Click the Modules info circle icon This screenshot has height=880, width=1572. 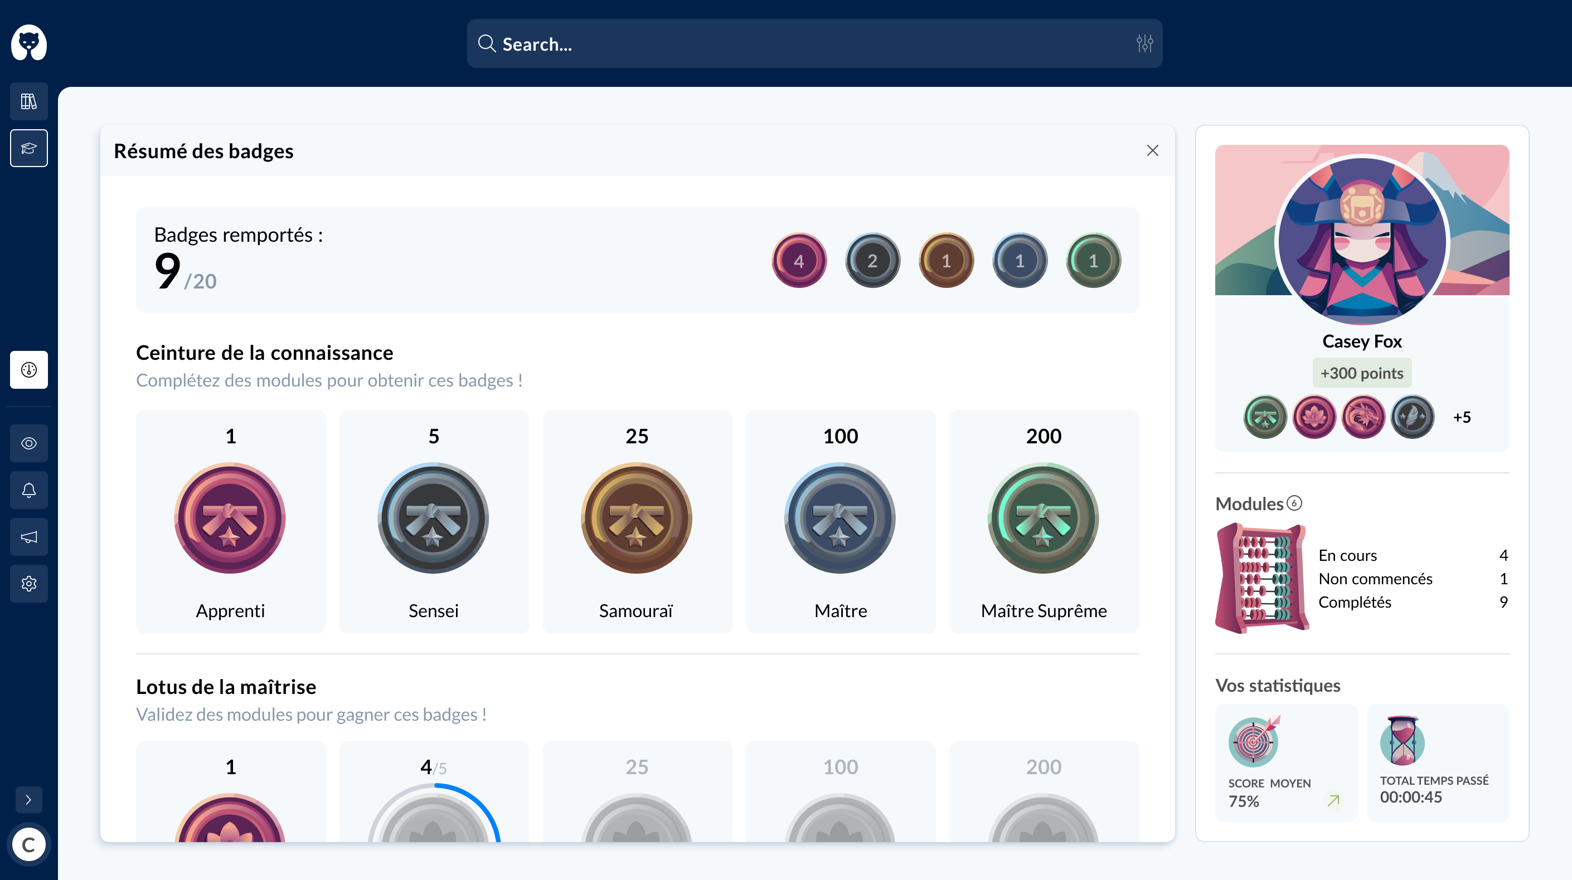[x=1294, y=503]
